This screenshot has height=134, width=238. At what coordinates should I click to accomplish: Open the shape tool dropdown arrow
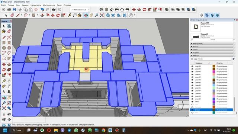click(x=37, y=15)
